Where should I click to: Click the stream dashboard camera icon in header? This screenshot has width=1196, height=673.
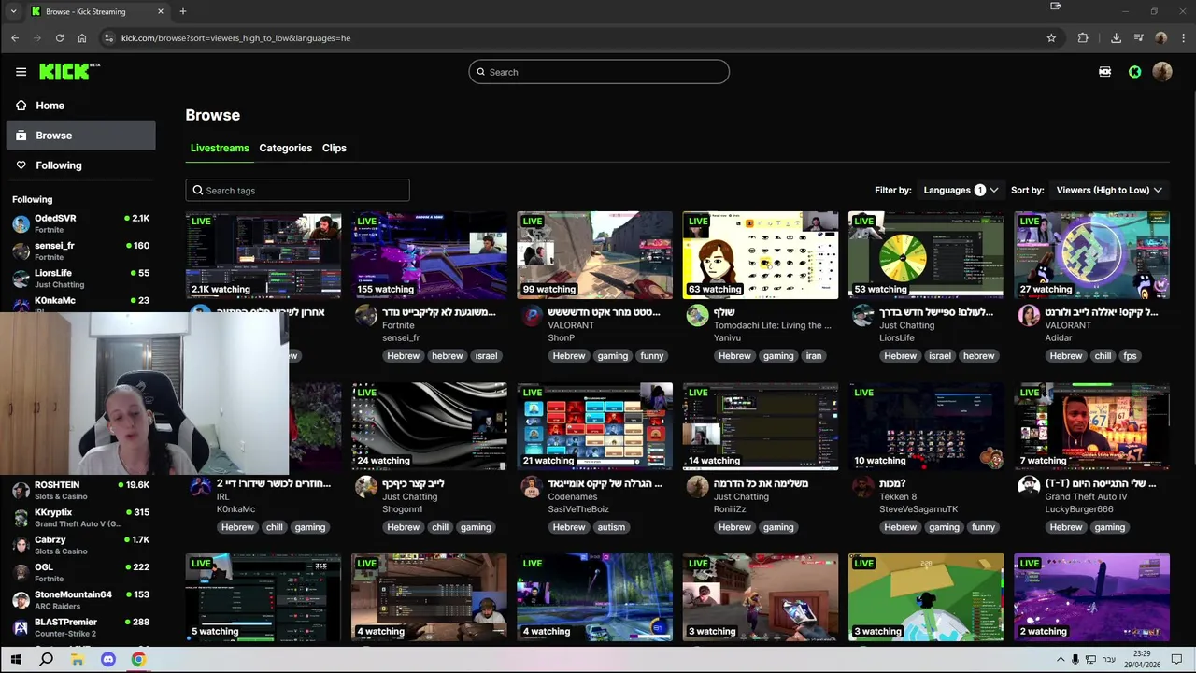coord(1104,72)
